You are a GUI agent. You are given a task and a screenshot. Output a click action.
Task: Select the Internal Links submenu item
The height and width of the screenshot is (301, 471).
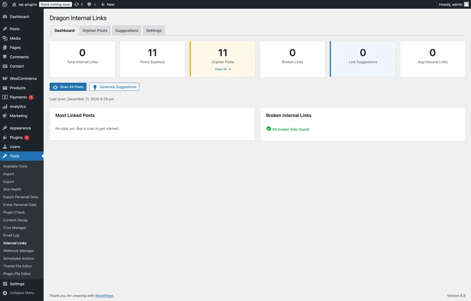click(x=15, y=243)
